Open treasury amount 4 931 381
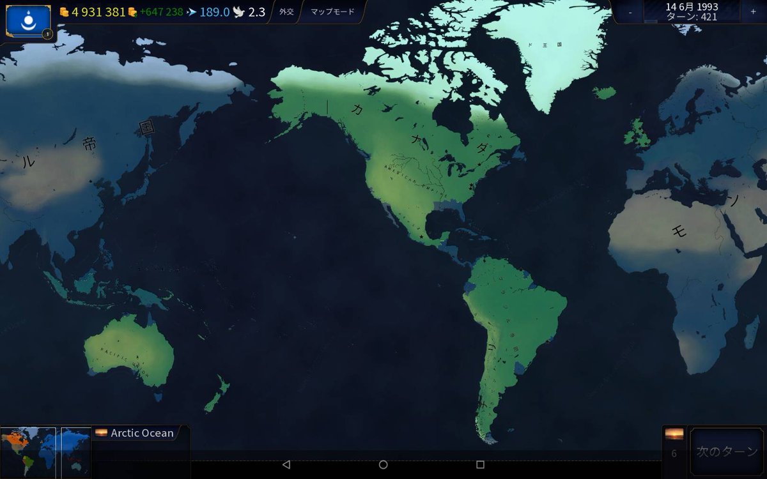 [x=98, y=12]
